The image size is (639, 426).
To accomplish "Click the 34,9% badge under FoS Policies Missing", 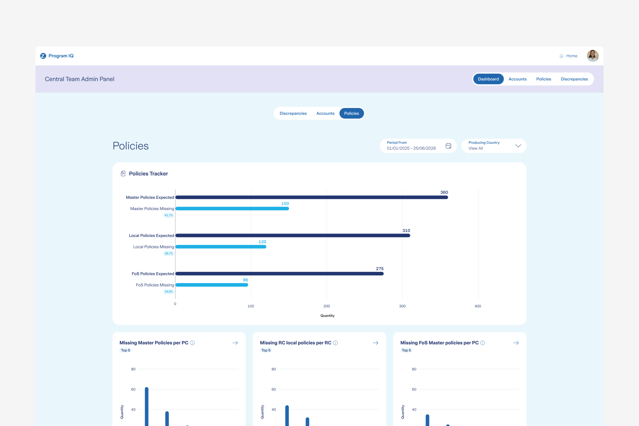I will 169,292.
